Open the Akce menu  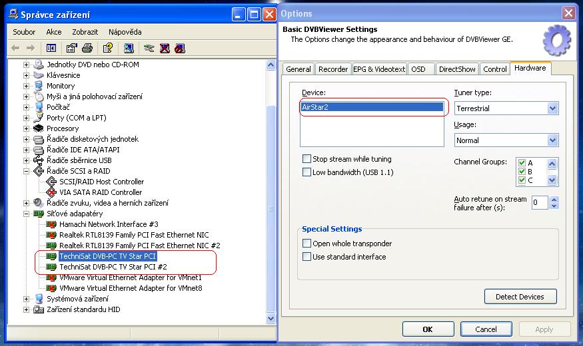[x=54, y=32]
